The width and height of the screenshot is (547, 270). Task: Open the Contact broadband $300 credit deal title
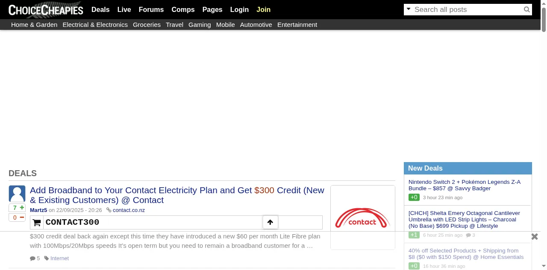(177, 195)
